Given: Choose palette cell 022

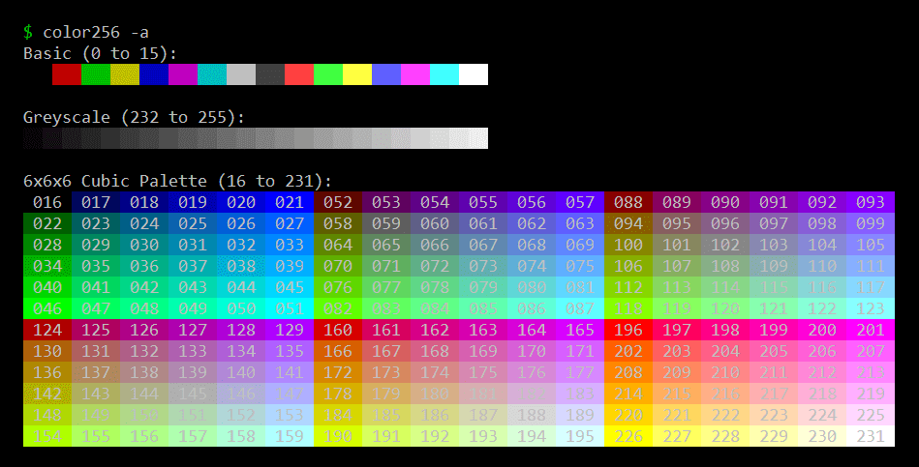Looking at the screenshot, I should [47, 223].
